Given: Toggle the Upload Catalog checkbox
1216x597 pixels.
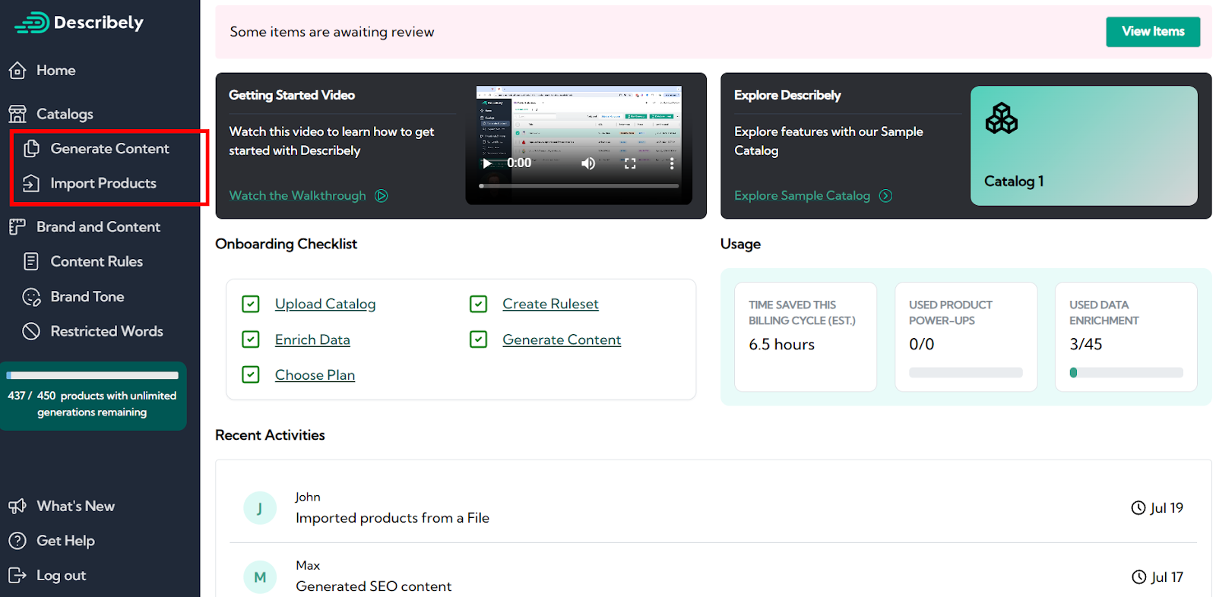Looking at the screenshot, I should tap(251, 304).
